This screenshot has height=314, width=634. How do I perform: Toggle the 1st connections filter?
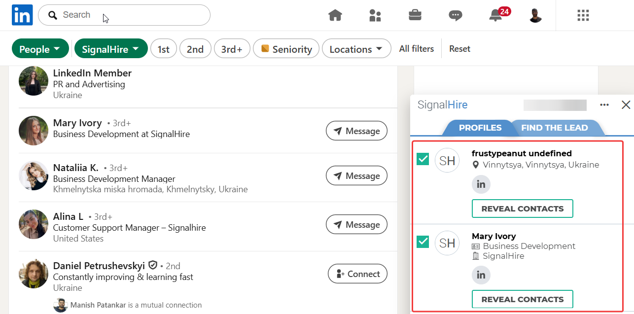(164, 49)
